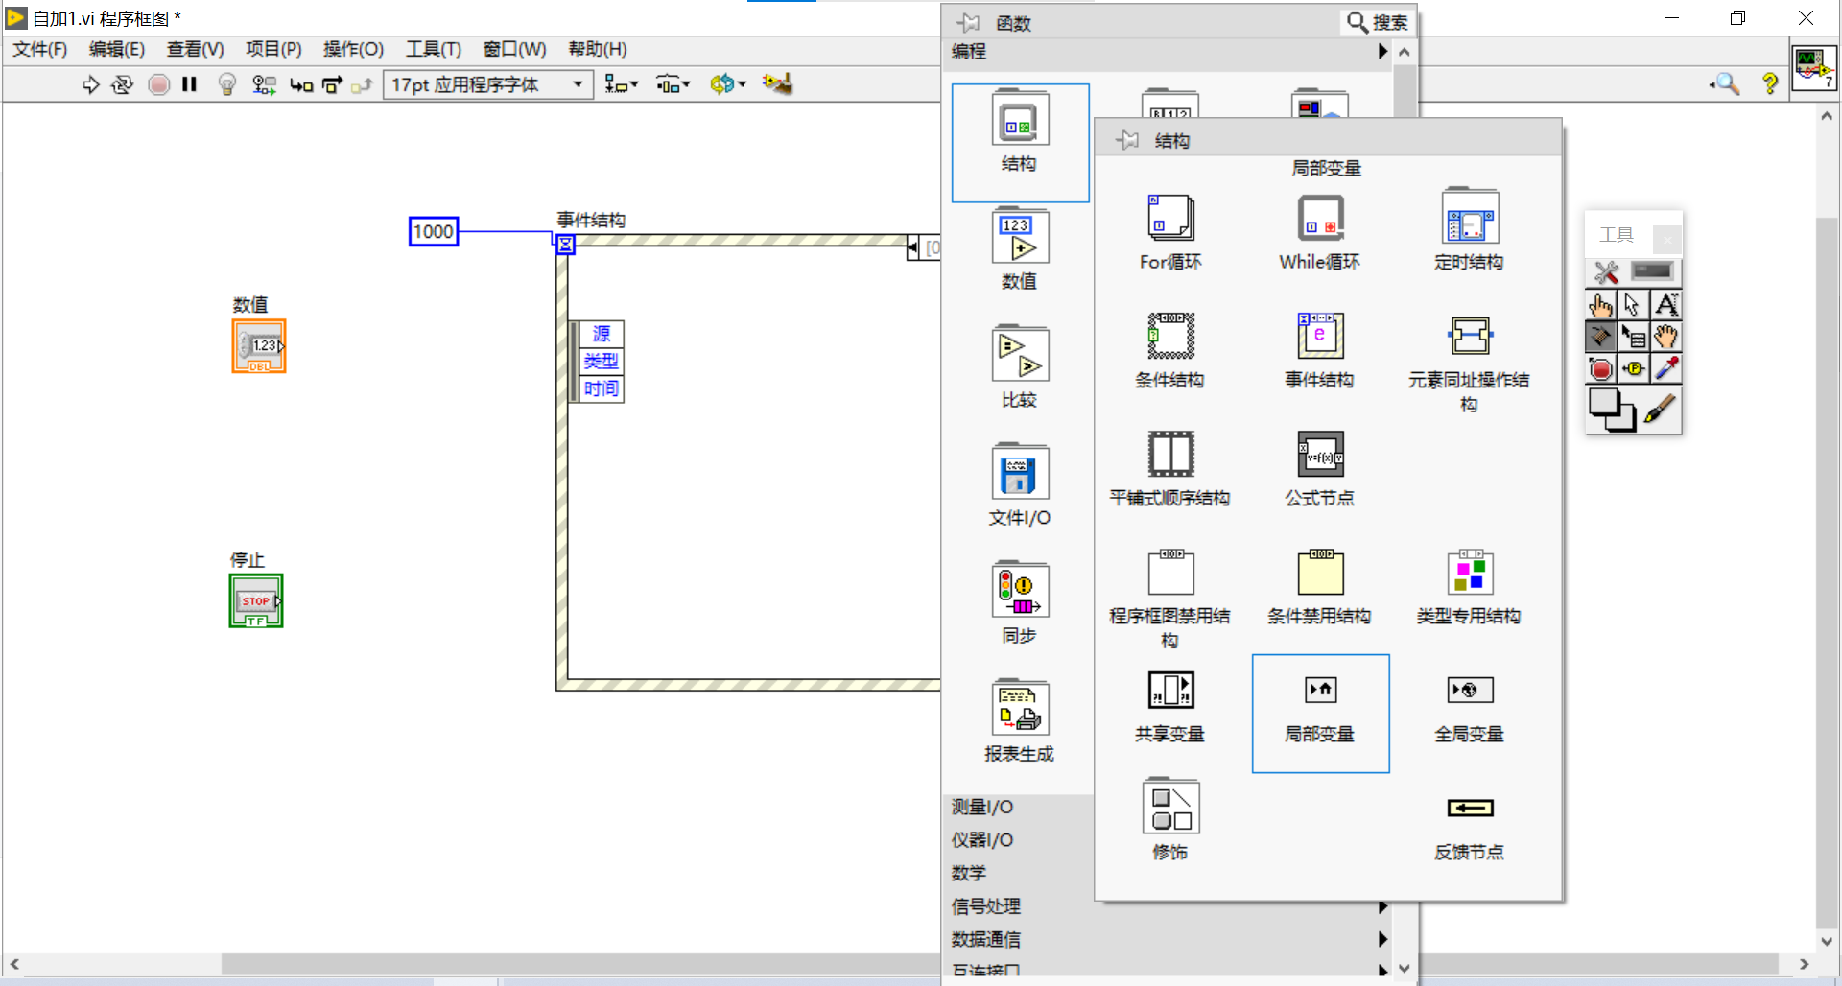Expand the 数据通信 category
Viewport: 1842px width, 986px height.
tap(985, 938)
